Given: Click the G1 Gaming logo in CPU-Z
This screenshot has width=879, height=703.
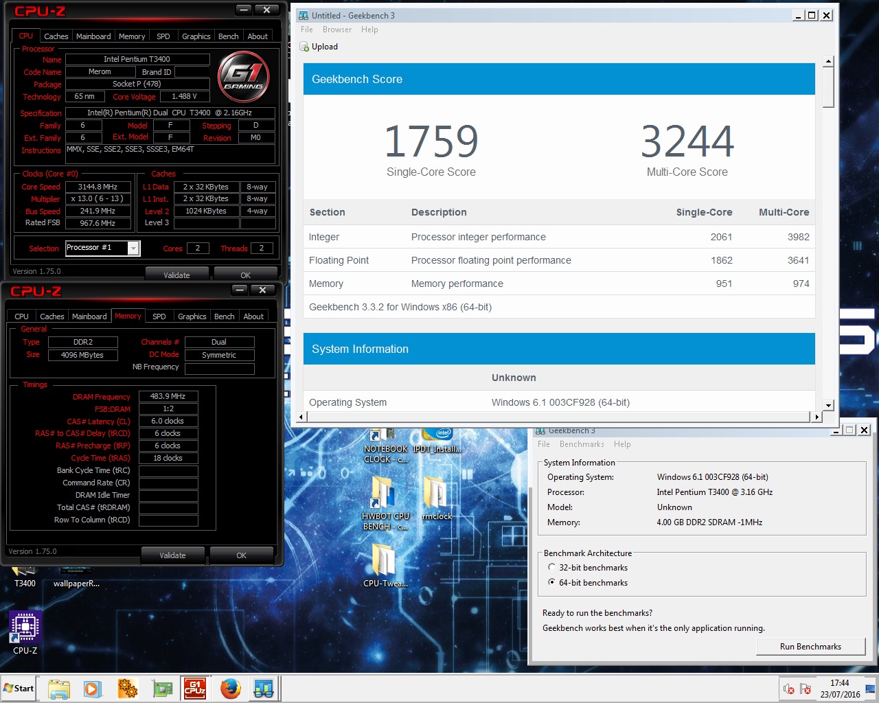Looking at the screenshot, I should click(x=243, y=76).
